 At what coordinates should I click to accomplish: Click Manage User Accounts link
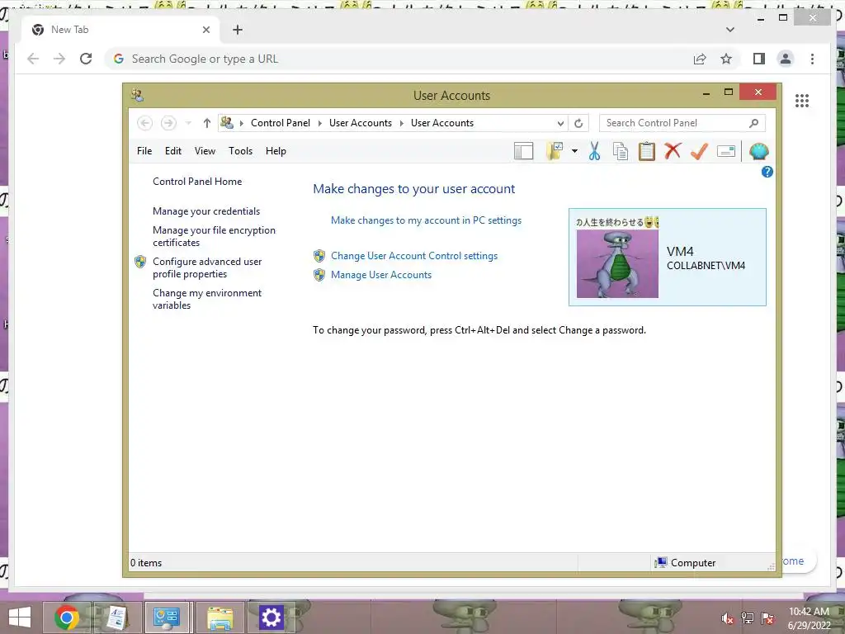(381, 275)
